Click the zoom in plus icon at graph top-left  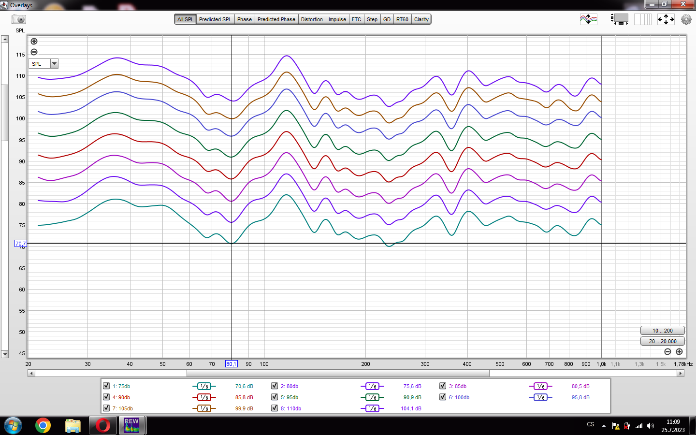pos(34,42)
